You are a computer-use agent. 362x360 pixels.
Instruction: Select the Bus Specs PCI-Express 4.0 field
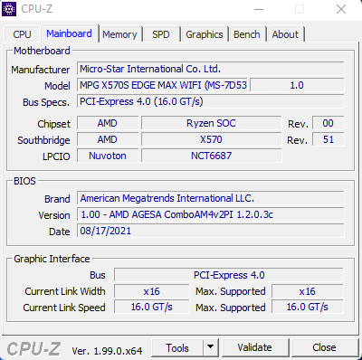tap(211, 101)
